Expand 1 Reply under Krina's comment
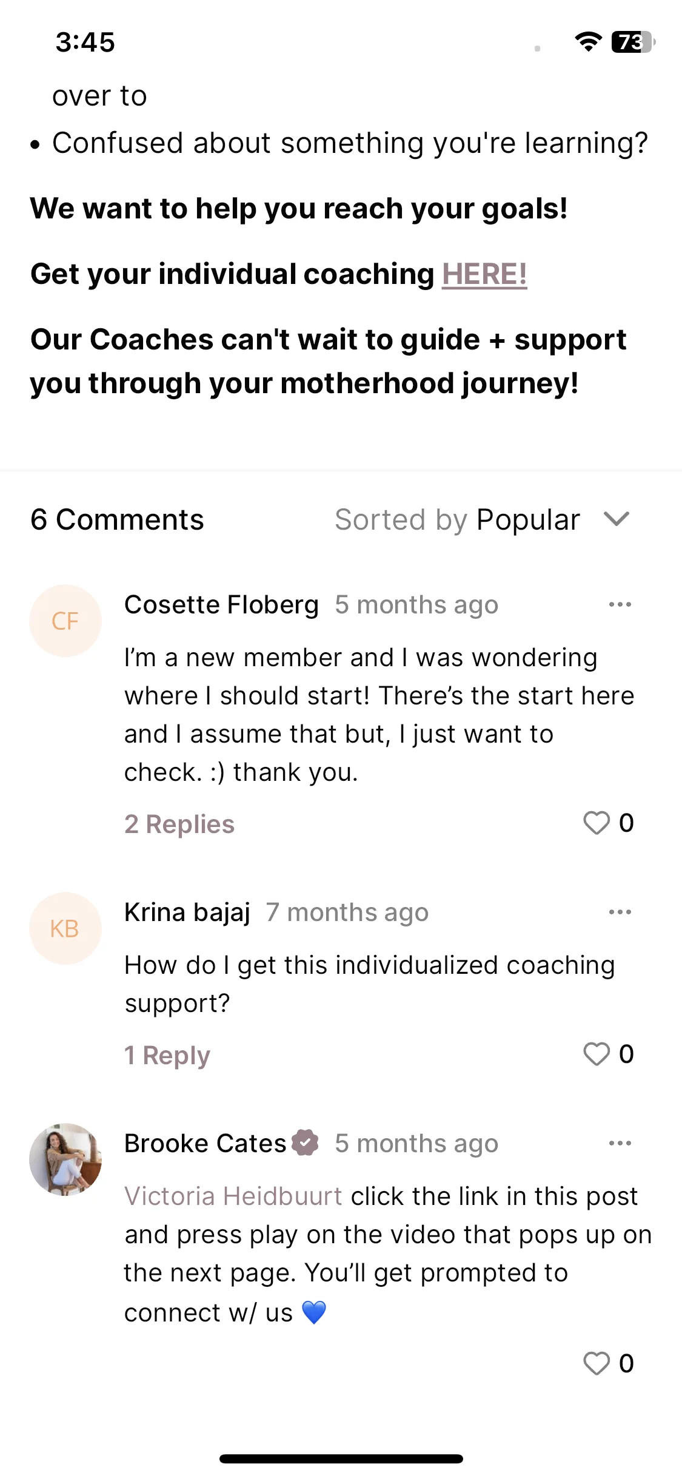Viewport: 682px width, 1478px height. click(167, 1055)
